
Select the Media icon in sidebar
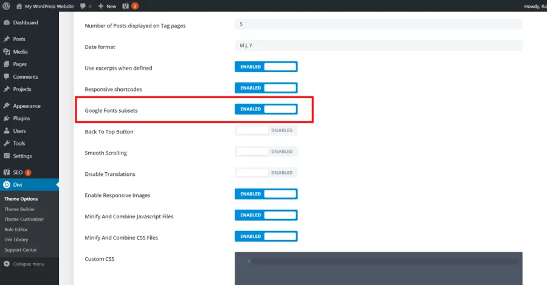pos(7,52)
